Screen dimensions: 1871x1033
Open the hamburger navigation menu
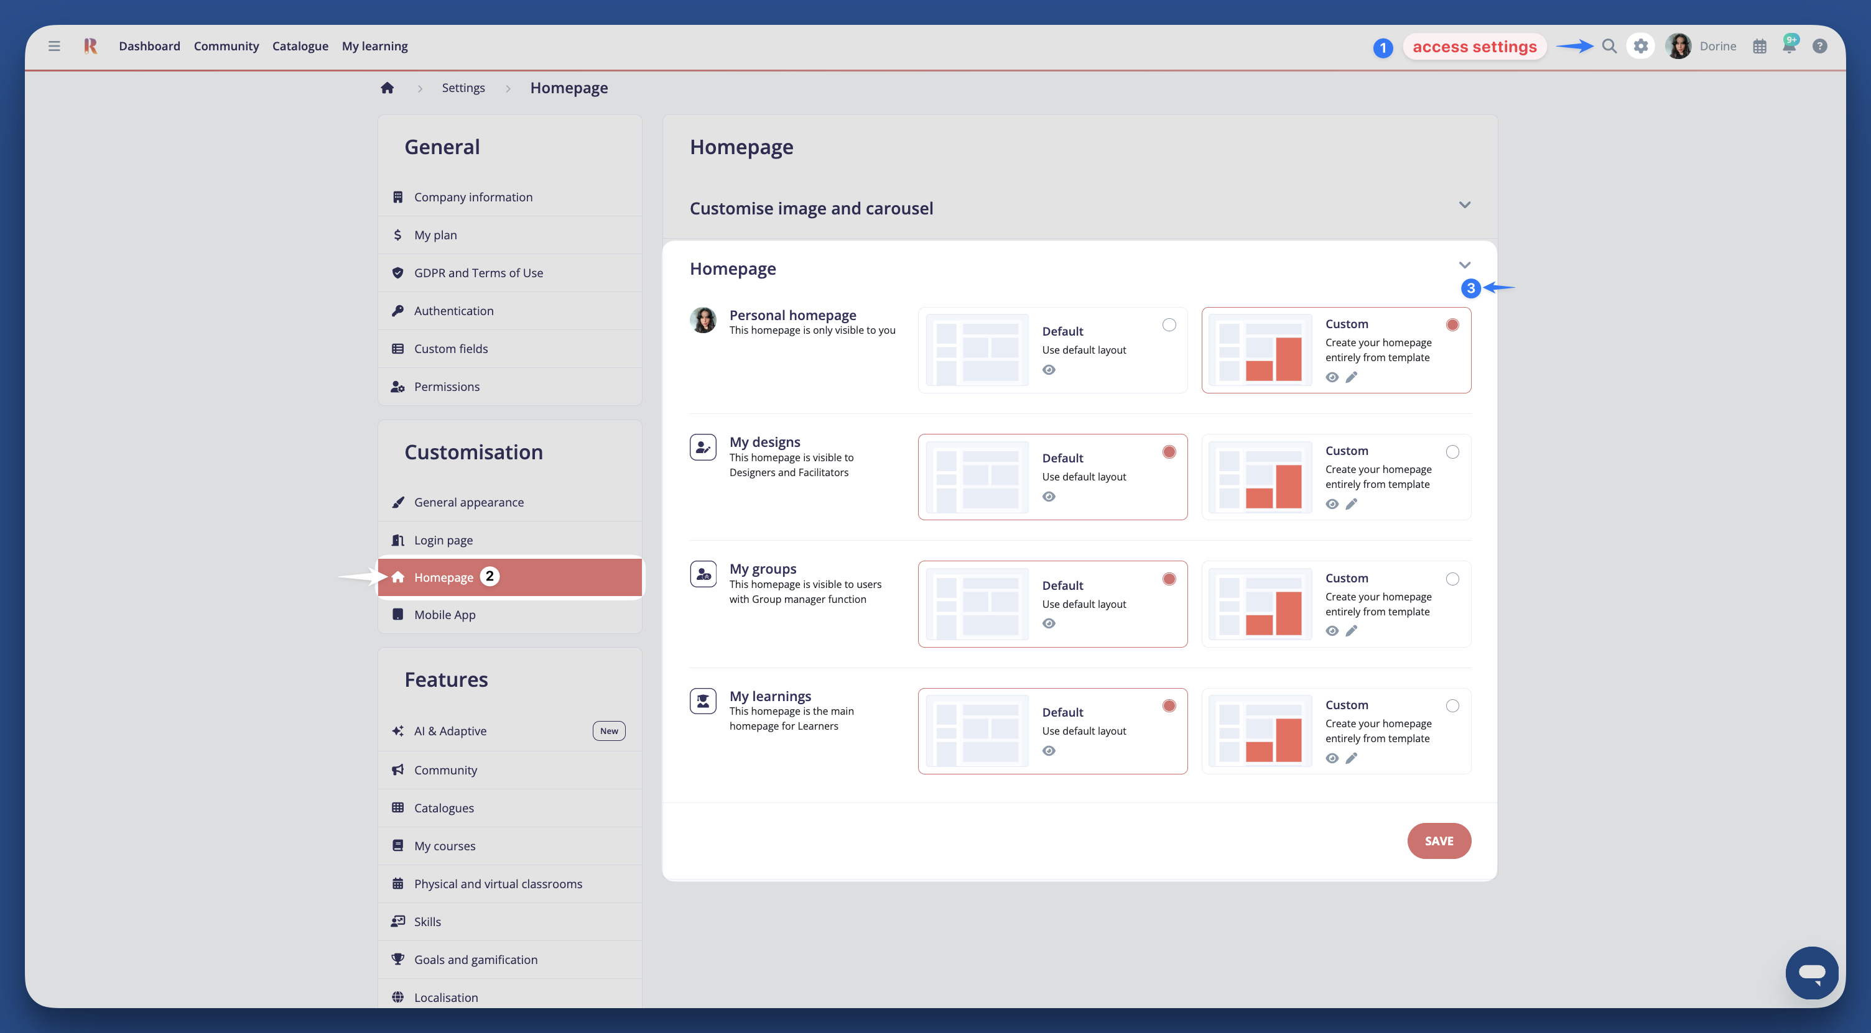coord(53,45)
